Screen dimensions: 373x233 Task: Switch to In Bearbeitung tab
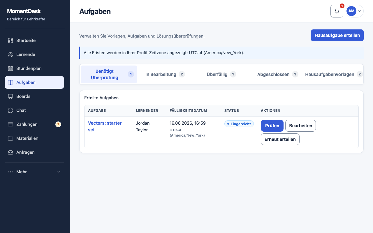coord(165,75)
